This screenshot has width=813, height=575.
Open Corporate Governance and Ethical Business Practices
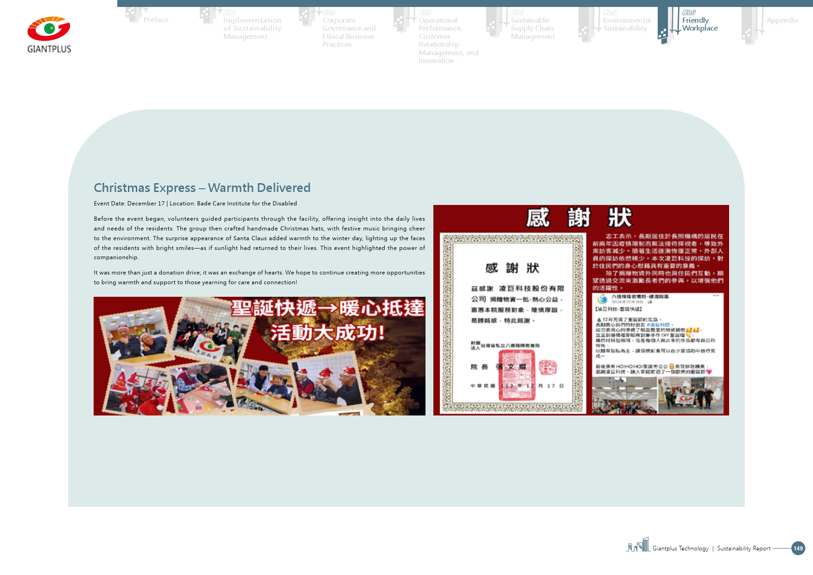click(349, 32)
